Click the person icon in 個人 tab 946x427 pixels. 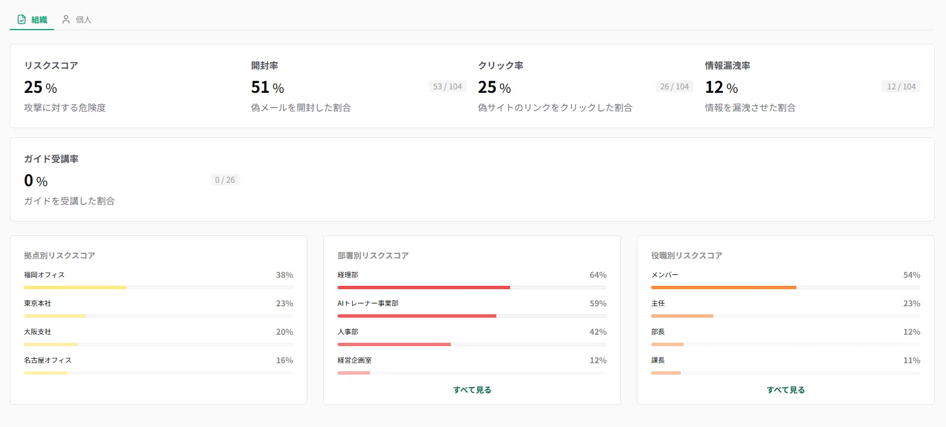(66, 19)
